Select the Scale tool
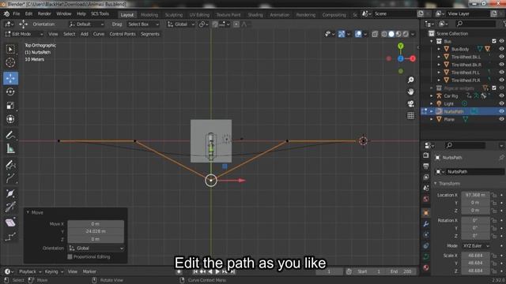Viewport: 506px width, 284px height. click(10, 106)
